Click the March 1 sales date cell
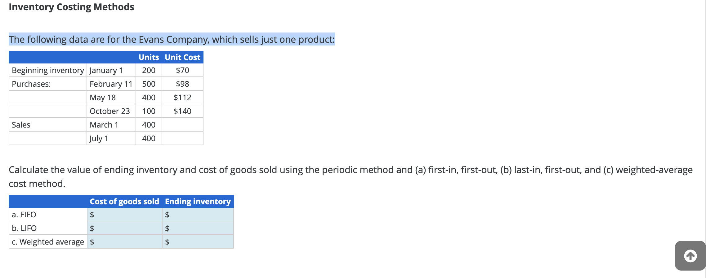Screen dimensions: 706x278 [x=104, y=125]
